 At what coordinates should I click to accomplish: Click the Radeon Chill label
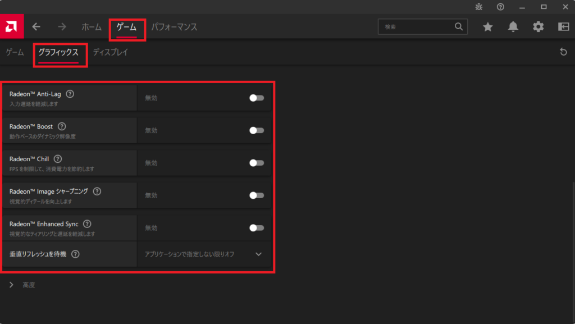click(29, 159)
